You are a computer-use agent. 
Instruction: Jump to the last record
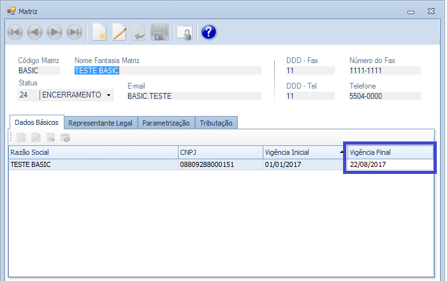click(75, 32)
